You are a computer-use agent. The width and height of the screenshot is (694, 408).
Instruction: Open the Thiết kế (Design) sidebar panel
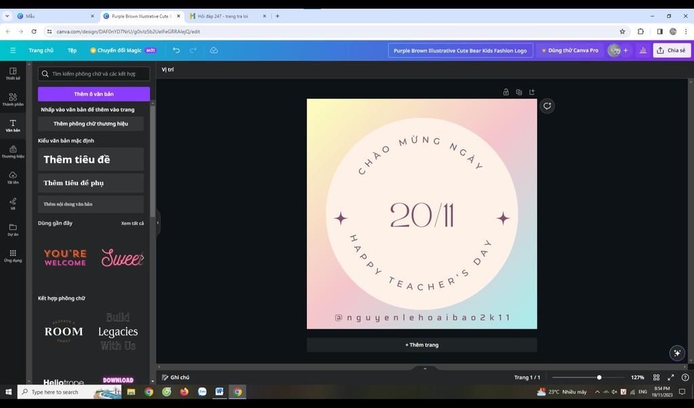pos(13,73)
